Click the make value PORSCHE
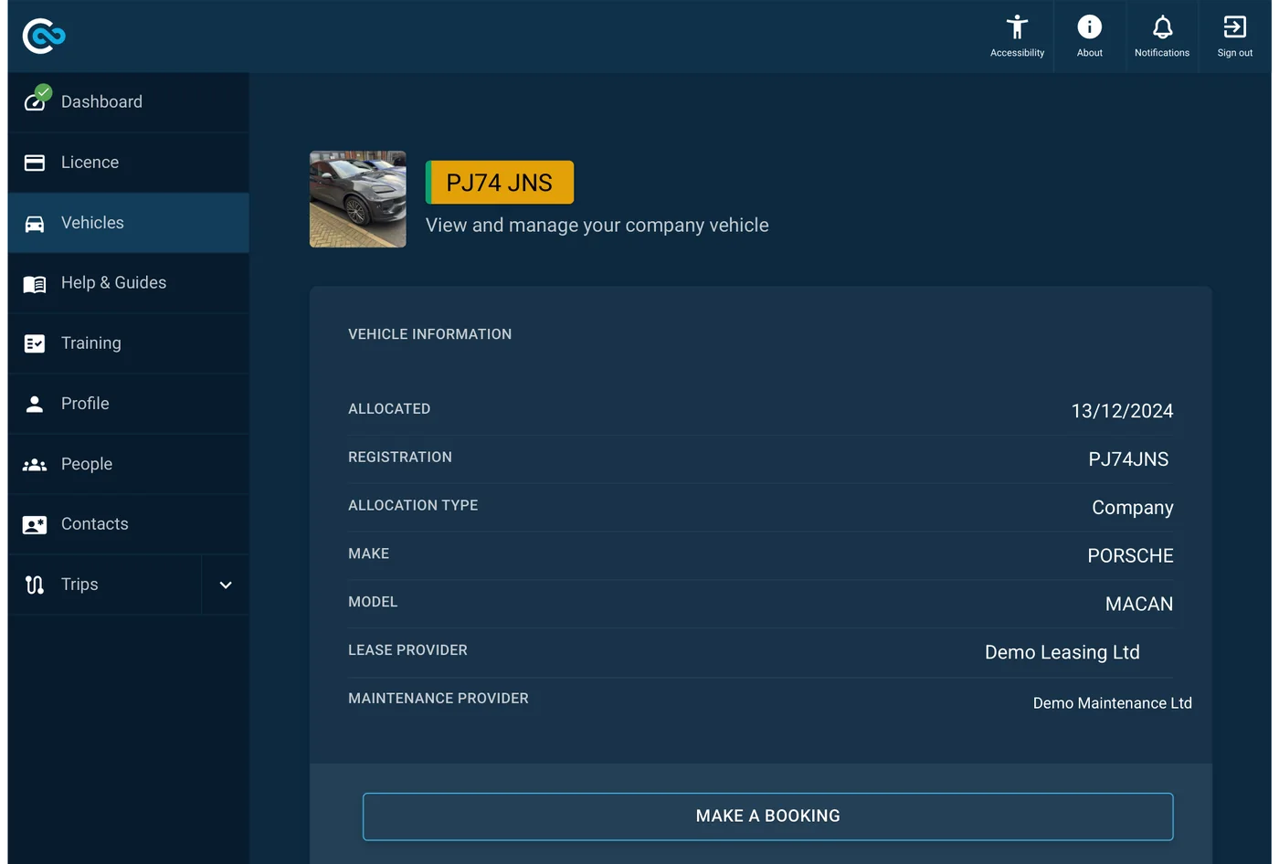 click(1130, 556)
